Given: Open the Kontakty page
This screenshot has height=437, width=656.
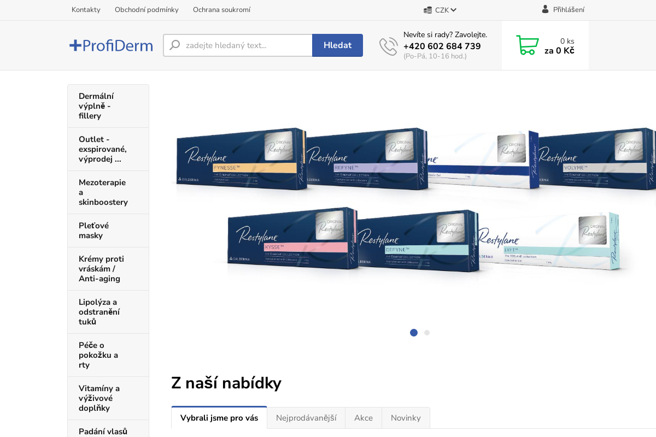Looking at the screenshot, I should [x=86, y=9].
